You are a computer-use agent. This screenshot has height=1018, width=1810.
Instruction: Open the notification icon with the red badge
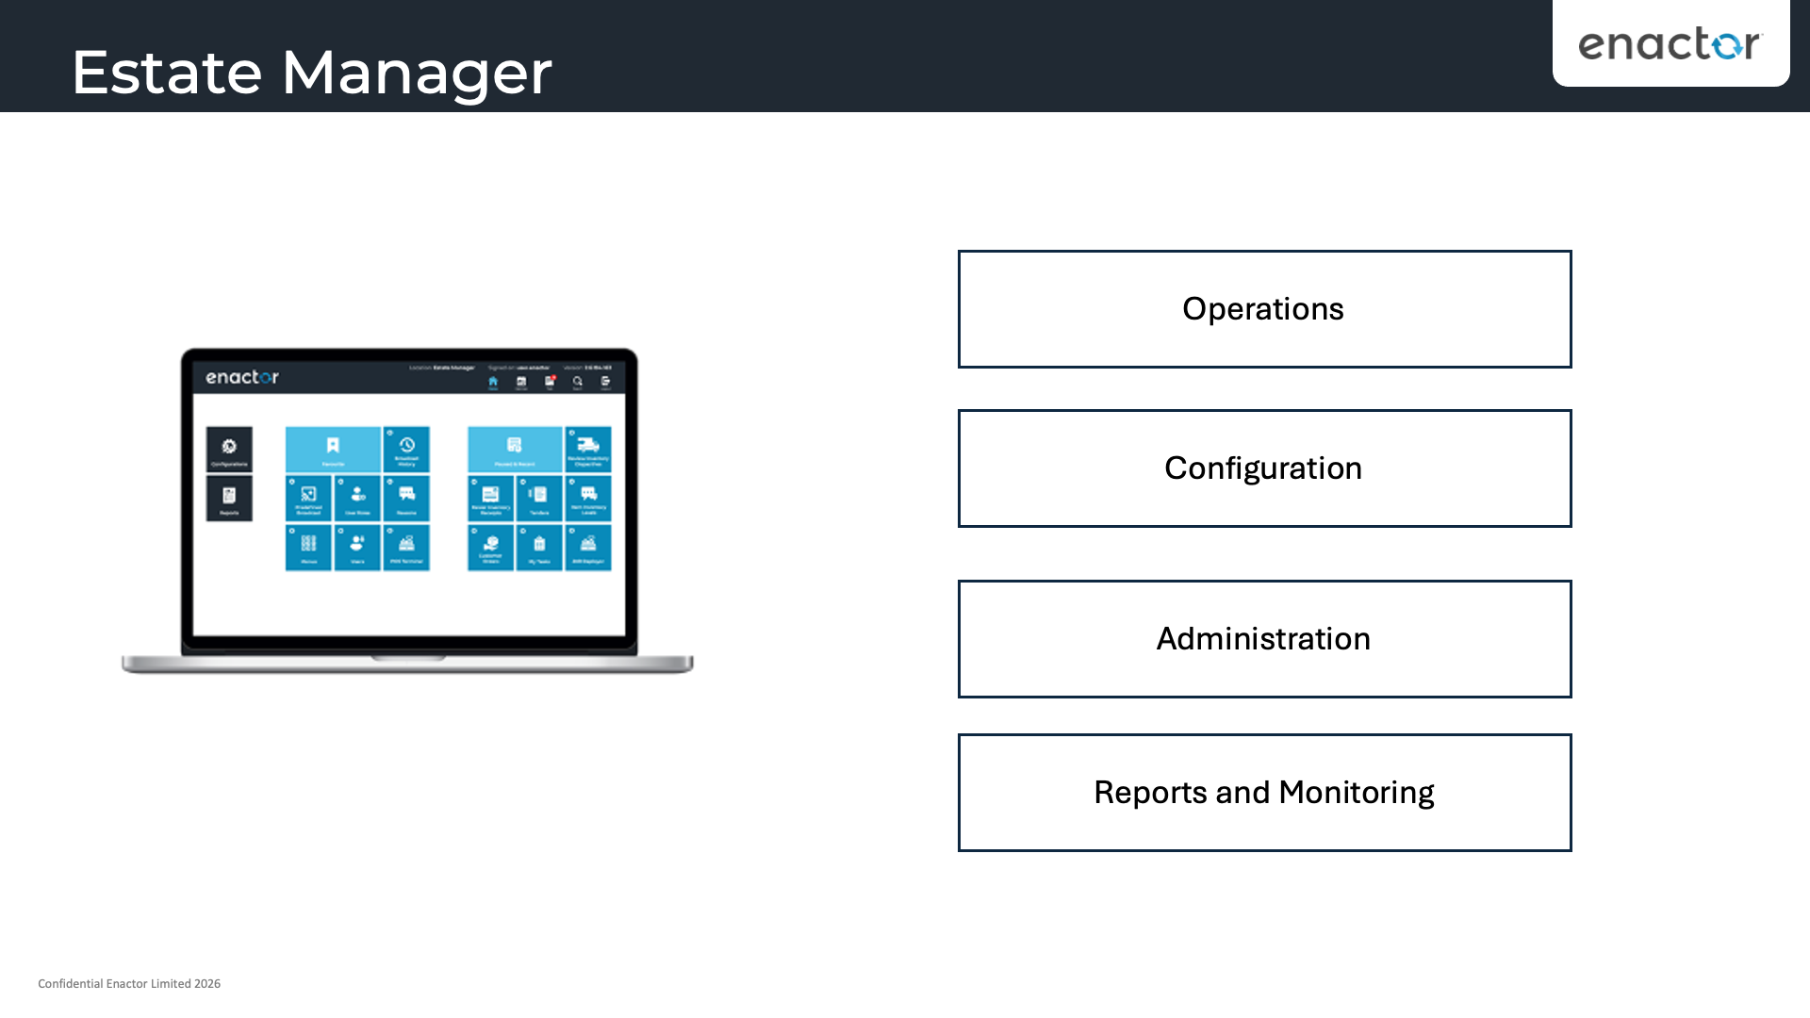(x=550, y=380)
